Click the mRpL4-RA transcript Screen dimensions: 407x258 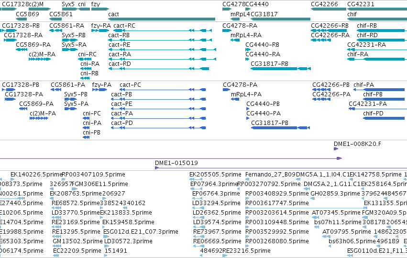point(235,40)
